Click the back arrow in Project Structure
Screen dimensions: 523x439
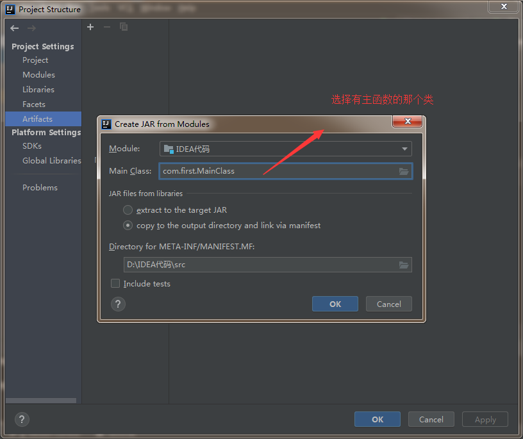14,28
